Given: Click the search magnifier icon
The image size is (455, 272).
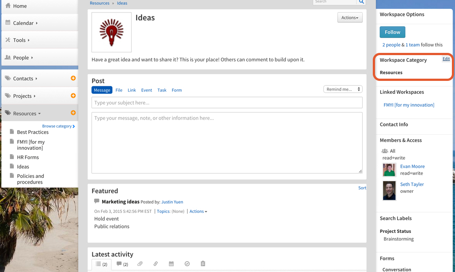Looking at the screenshot, I should pyautogui.click(x=362, y=2).
